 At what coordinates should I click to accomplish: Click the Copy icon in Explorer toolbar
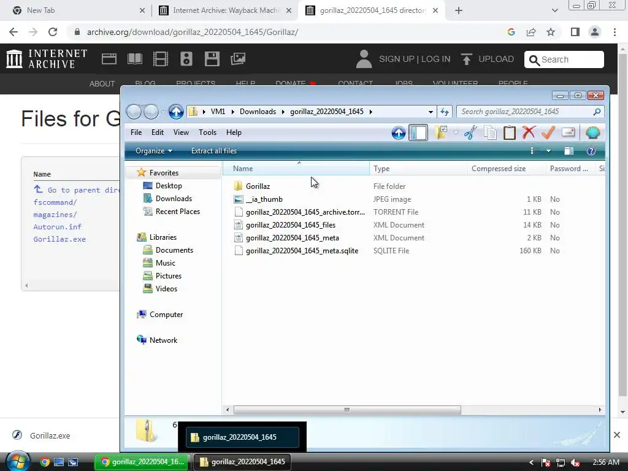click(x=490, y=132)
